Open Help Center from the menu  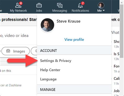(50, 70)
